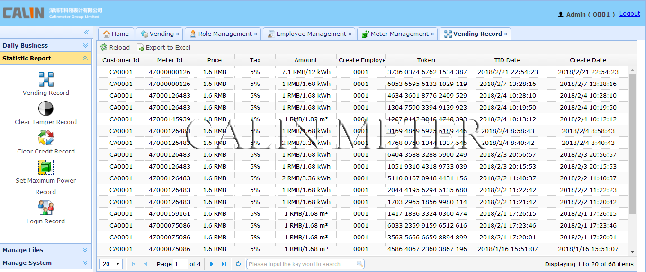Open the Login Record icon

coord(46,208)
